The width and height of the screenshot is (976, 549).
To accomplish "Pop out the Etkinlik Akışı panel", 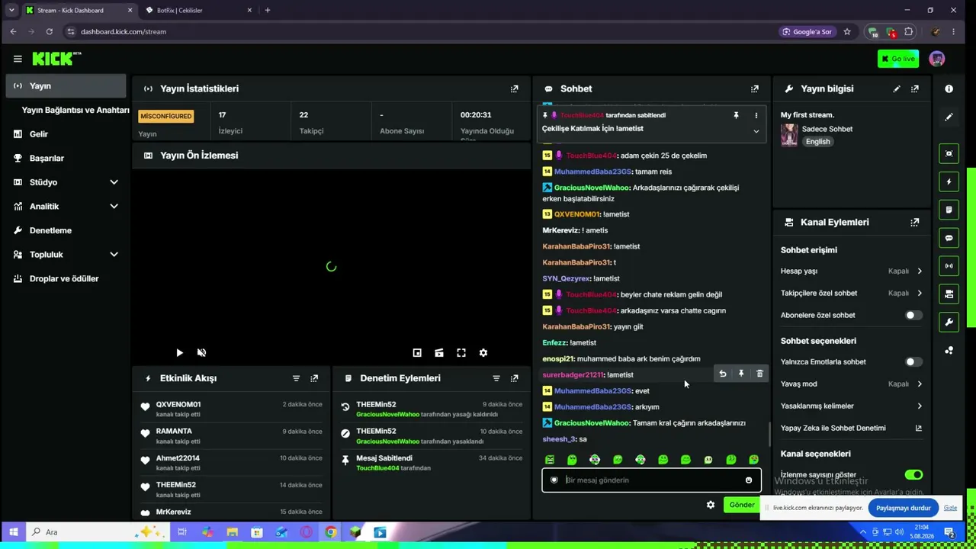I will point(314,378).
